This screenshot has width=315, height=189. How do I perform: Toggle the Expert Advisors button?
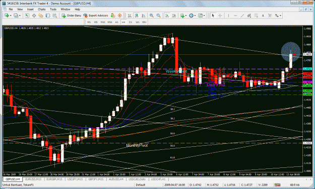[96, 16]
